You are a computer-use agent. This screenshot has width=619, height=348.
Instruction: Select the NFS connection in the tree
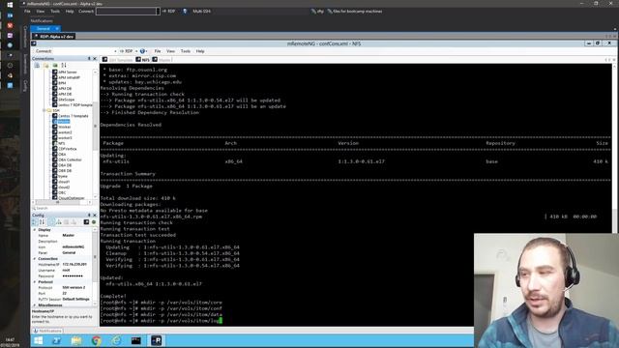click(59, 144)
